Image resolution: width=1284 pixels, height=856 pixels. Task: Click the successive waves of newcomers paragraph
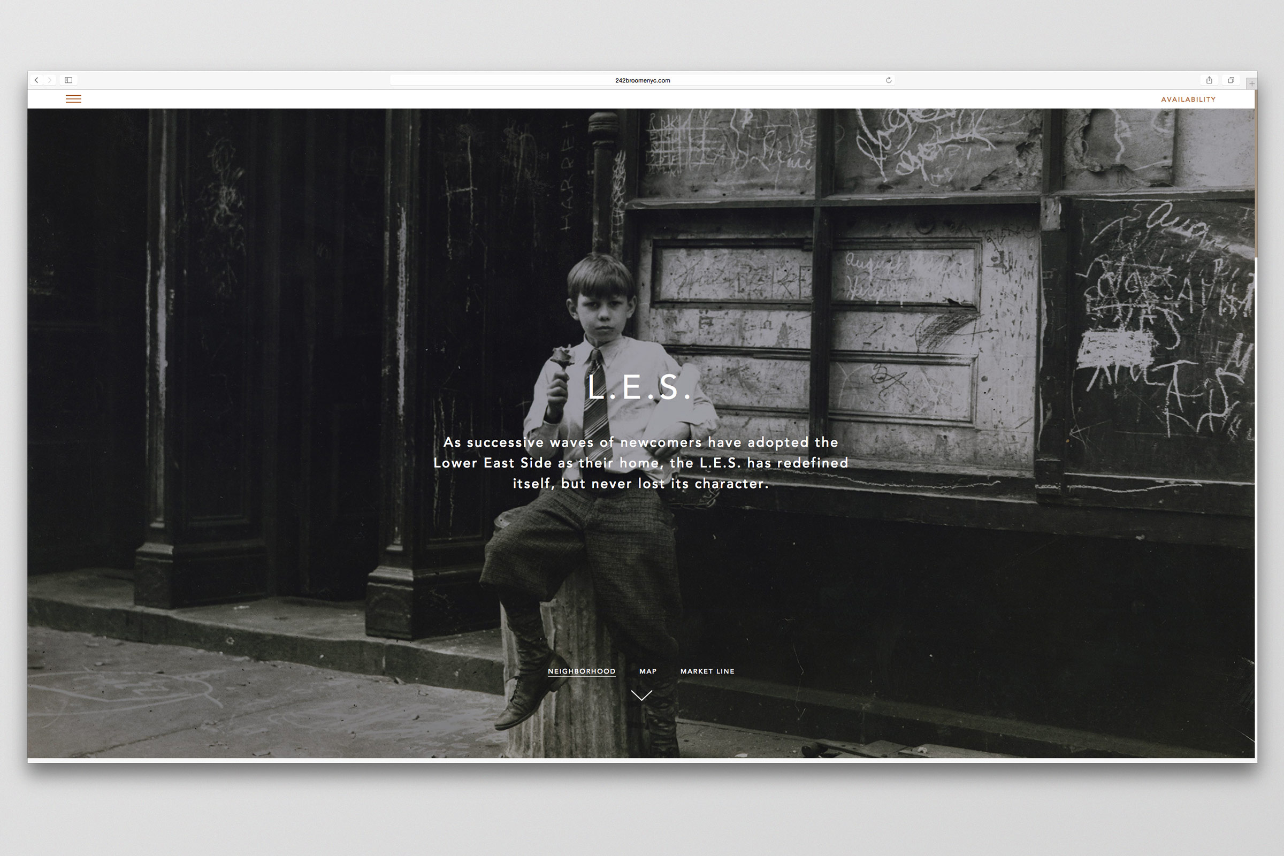(x=641, y=462)
